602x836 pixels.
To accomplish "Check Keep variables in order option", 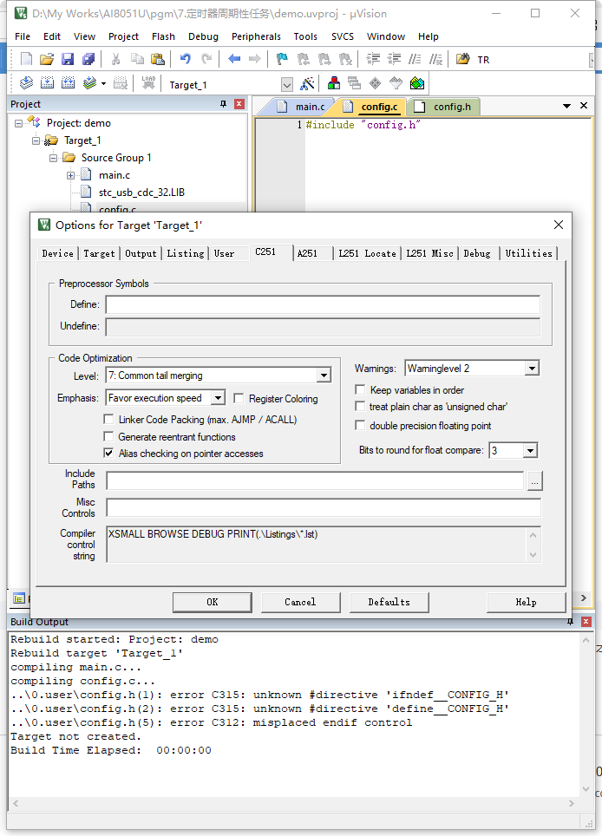I will [x=361, y=390].
